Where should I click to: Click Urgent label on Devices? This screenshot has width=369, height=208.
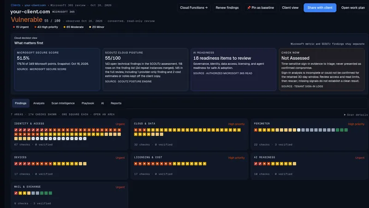(120, 158)
